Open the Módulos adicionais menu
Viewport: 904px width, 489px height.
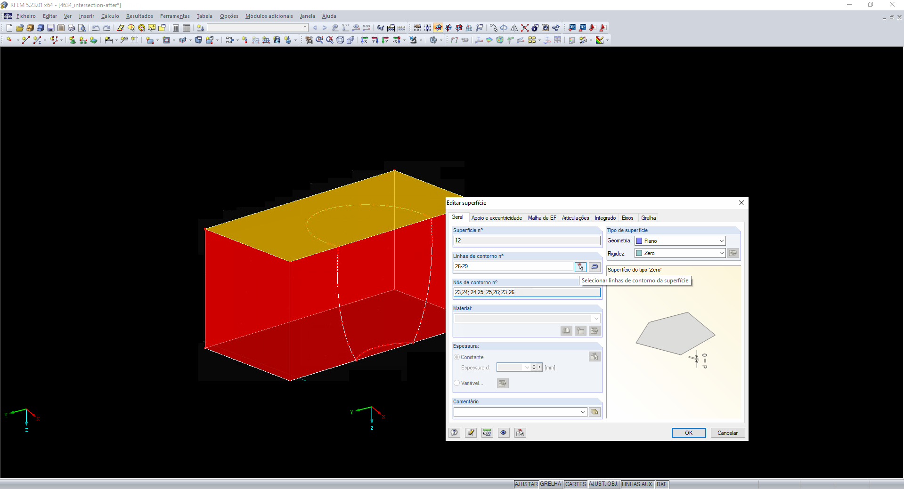pyautogui.click(x=269, y=16)
